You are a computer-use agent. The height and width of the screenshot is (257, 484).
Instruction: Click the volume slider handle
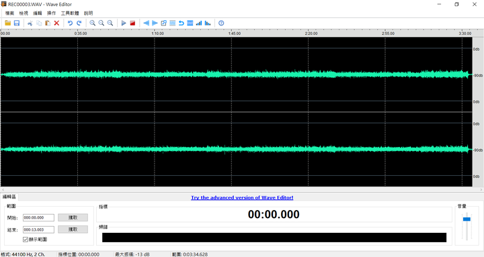click(x=467, y=219)
